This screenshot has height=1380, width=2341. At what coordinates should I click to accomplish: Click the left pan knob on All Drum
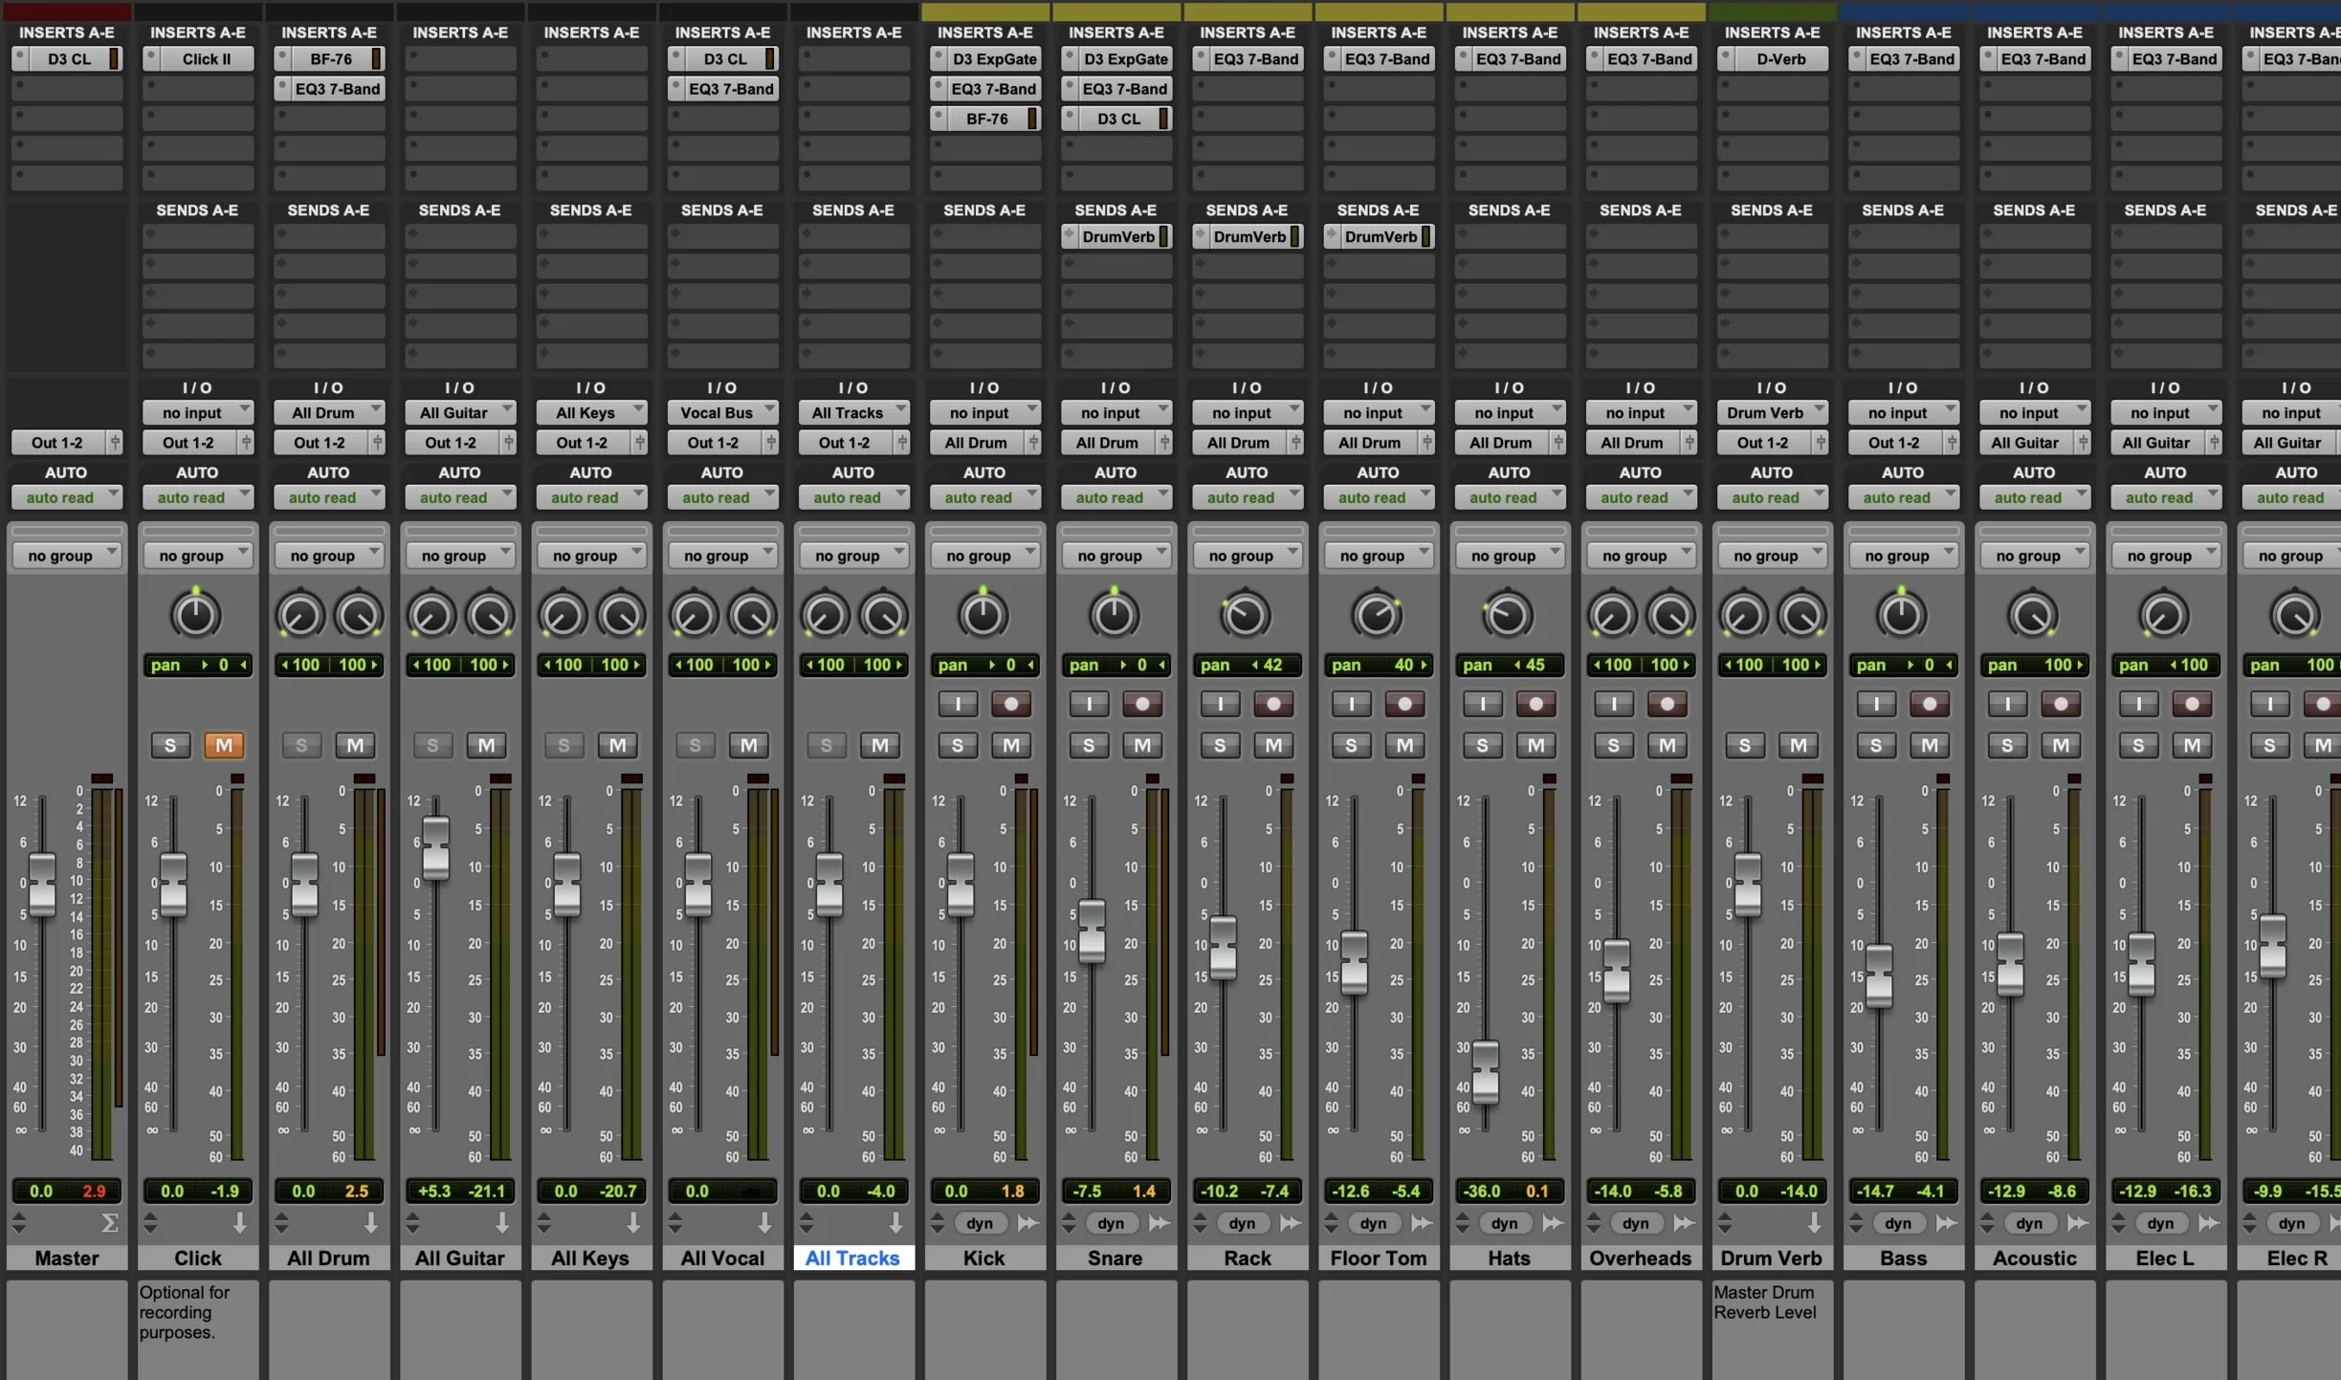pos(299,616)
